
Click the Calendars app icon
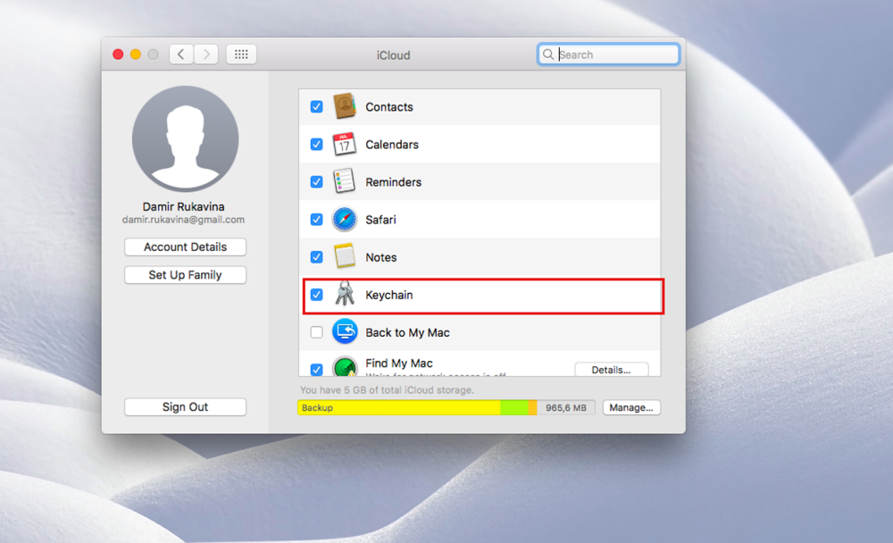pos(345,144)
